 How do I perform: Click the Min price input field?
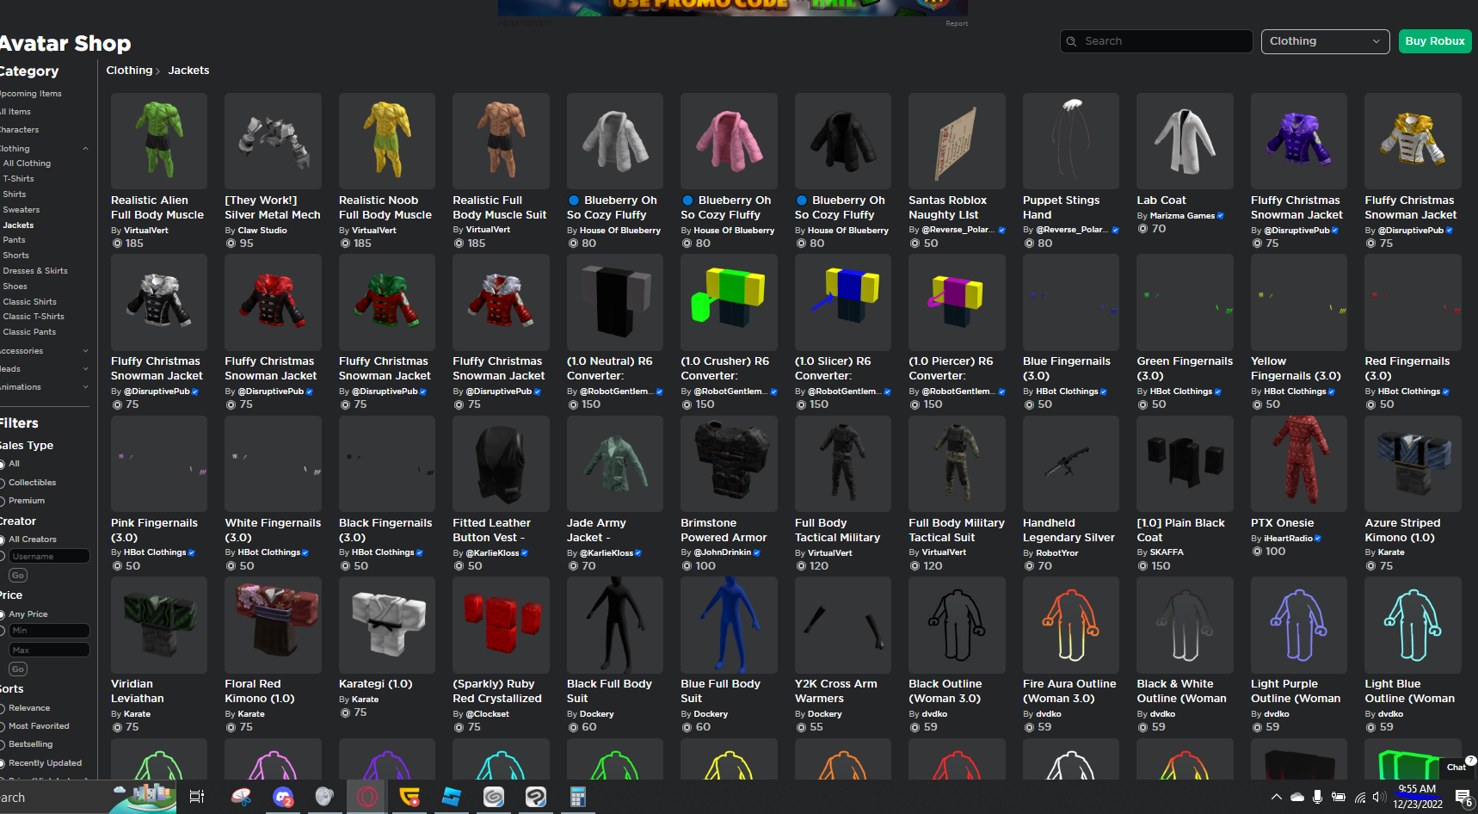point(49,631)
